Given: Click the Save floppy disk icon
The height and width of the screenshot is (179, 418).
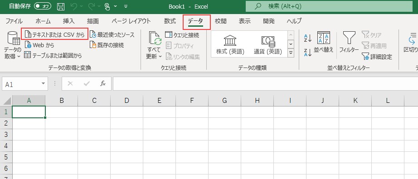Looking at the screenshot, I should click(x=61, y=7).
